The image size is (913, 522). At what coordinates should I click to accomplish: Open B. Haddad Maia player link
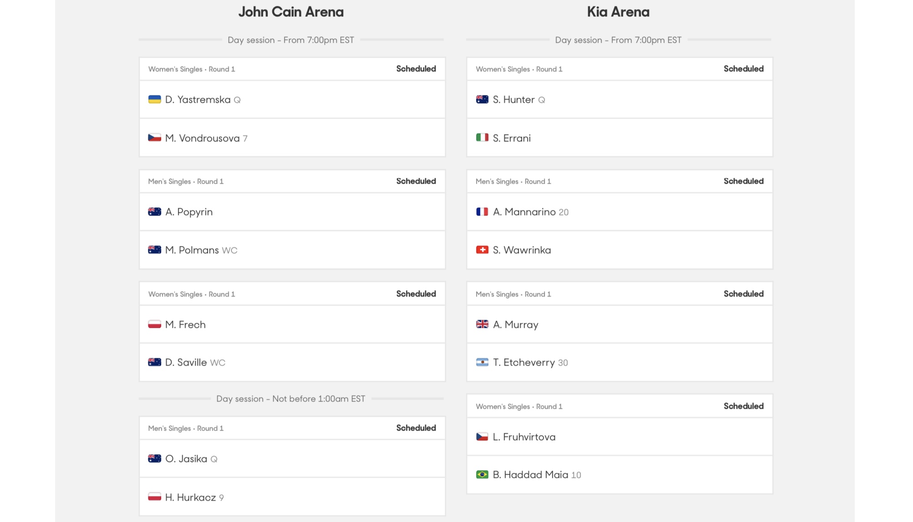530,475
